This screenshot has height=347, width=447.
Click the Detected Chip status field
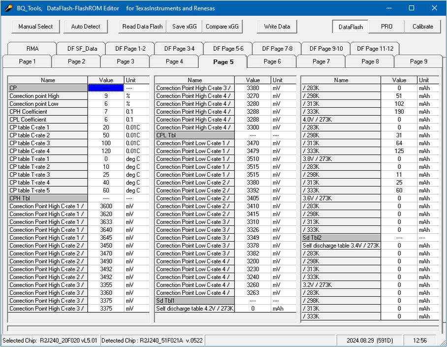click(x=152, y=340)
